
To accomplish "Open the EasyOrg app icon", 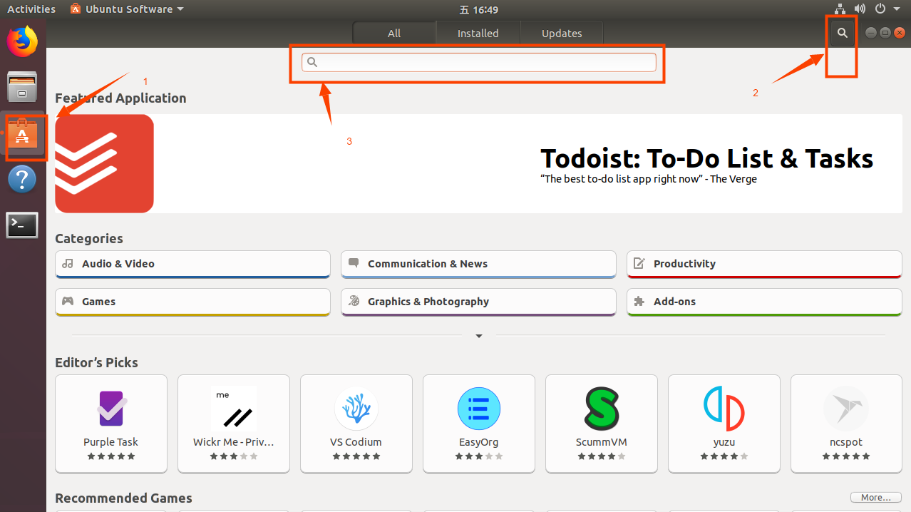I will [x=478, y=409].
